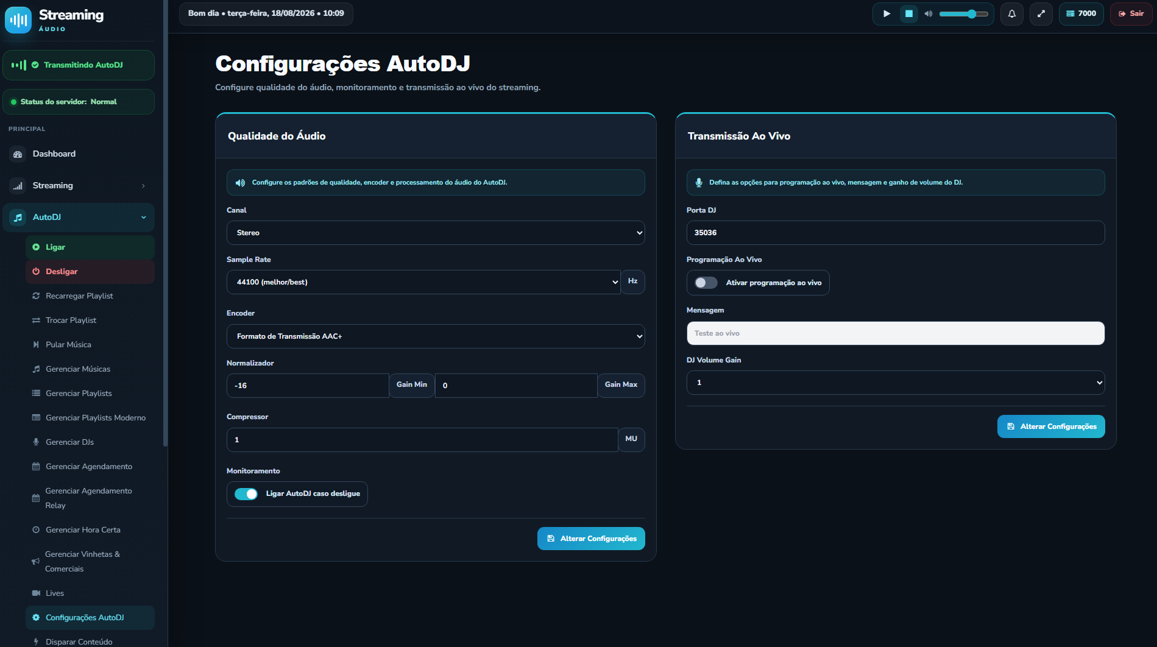This screenshot has height=647, width=1157.
Task: Click the speaker icon in audio info banner
Action: 241,183
